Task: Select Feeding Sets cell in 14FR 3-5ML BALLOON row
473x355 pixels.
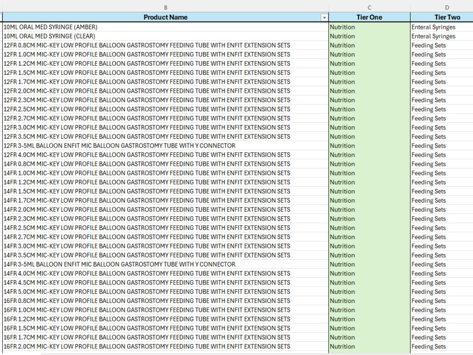Action: click(442, 264)
